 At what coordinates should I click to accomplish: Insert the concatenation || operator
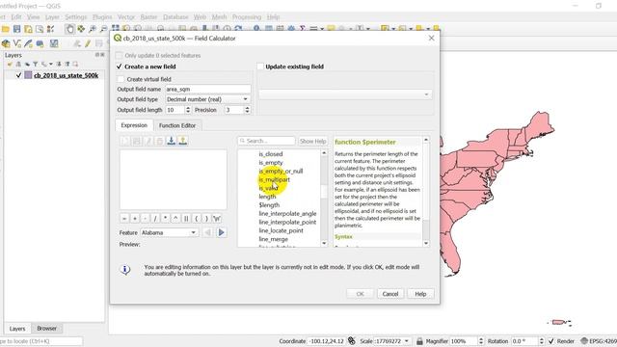pyautogui.click(x=186, y=219)
